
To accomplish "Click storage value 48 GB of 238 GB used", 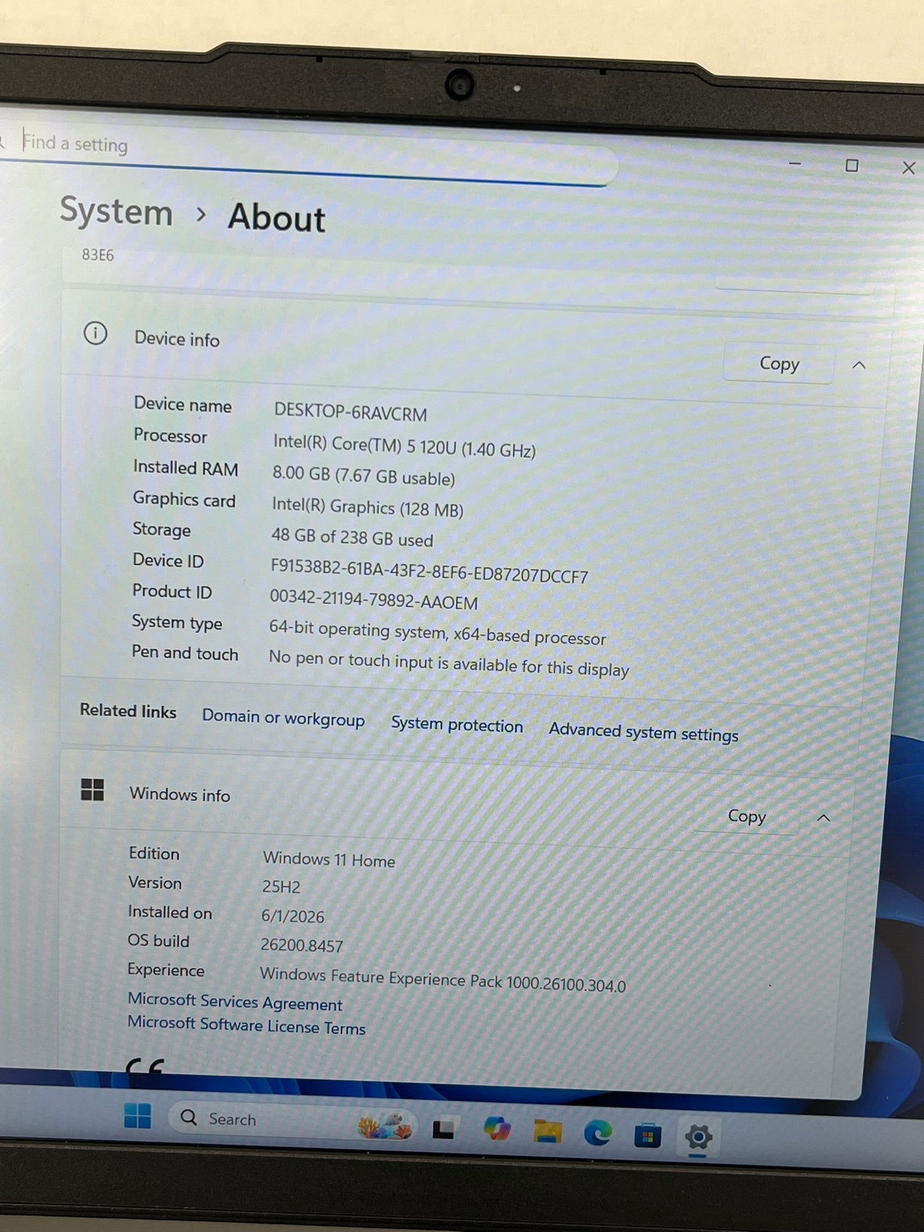I will click(352, 538).
